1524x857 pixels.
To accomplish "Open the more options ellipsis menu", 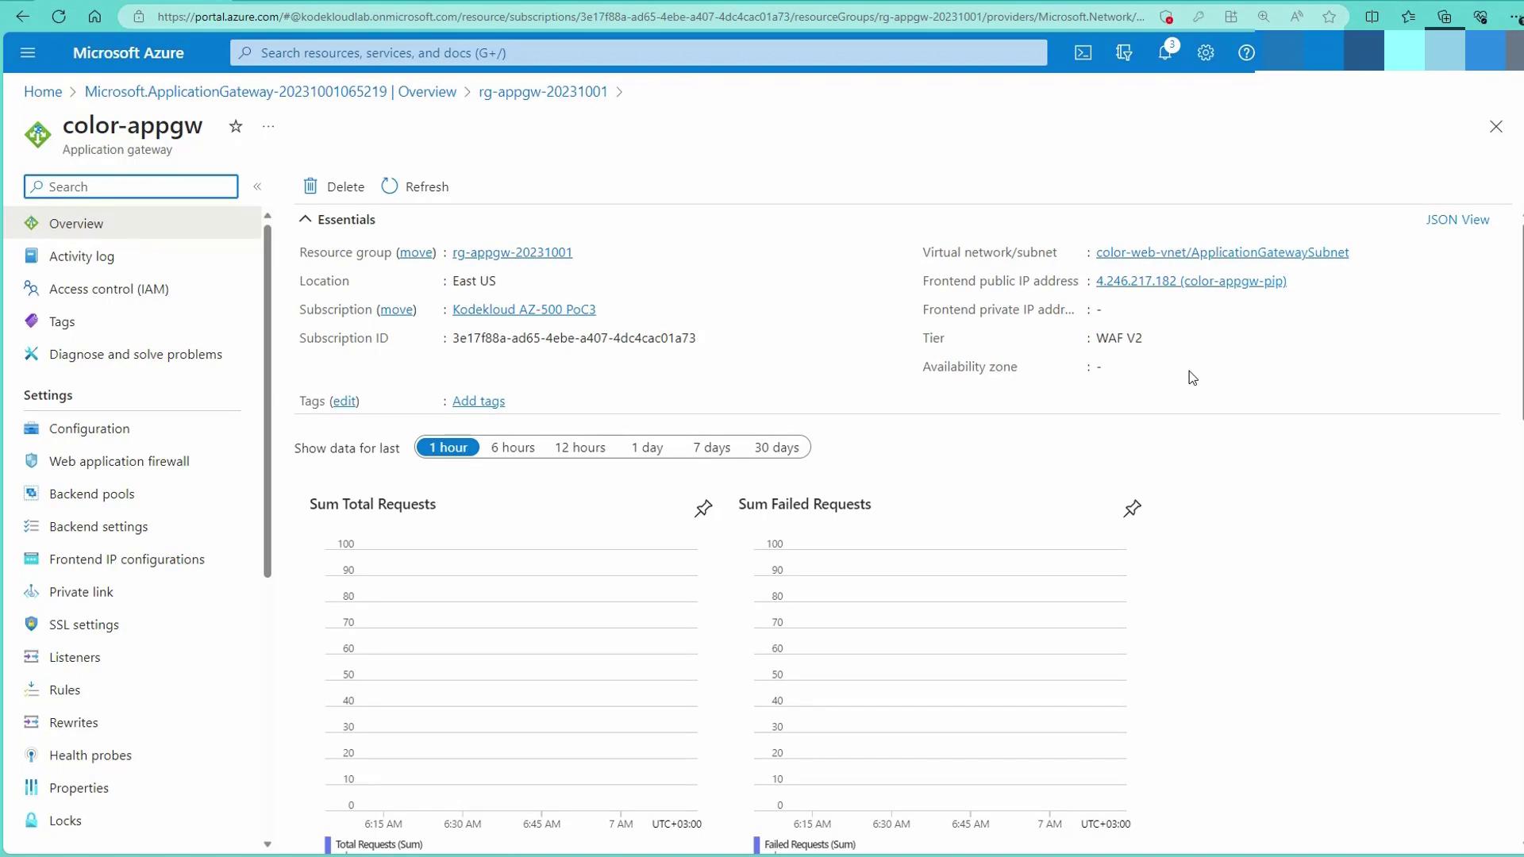I will tap(268, 126).
